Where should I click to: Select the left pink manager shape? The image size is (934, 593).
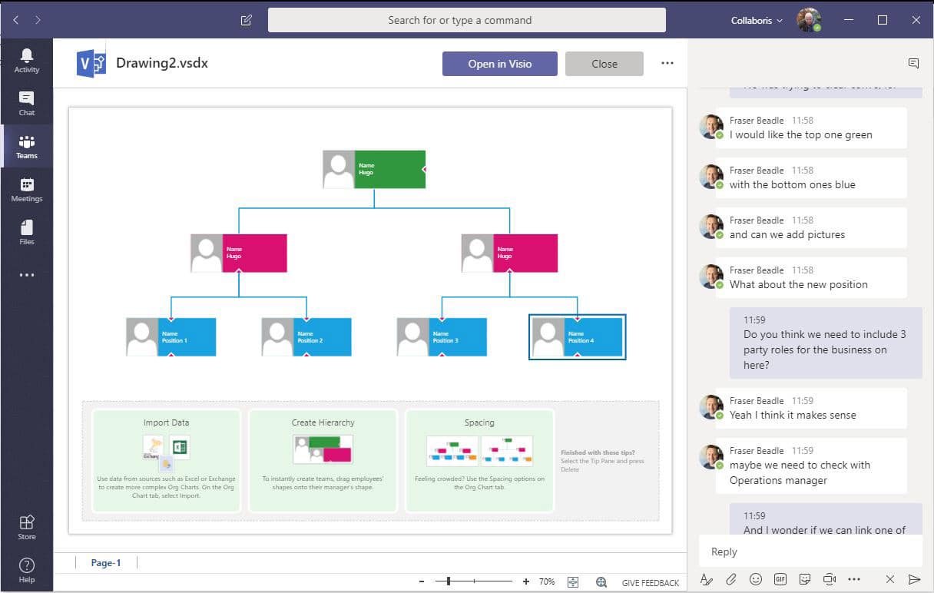click(239, 253)
